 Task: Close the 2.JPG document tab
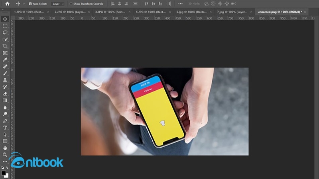pos(89,12)
